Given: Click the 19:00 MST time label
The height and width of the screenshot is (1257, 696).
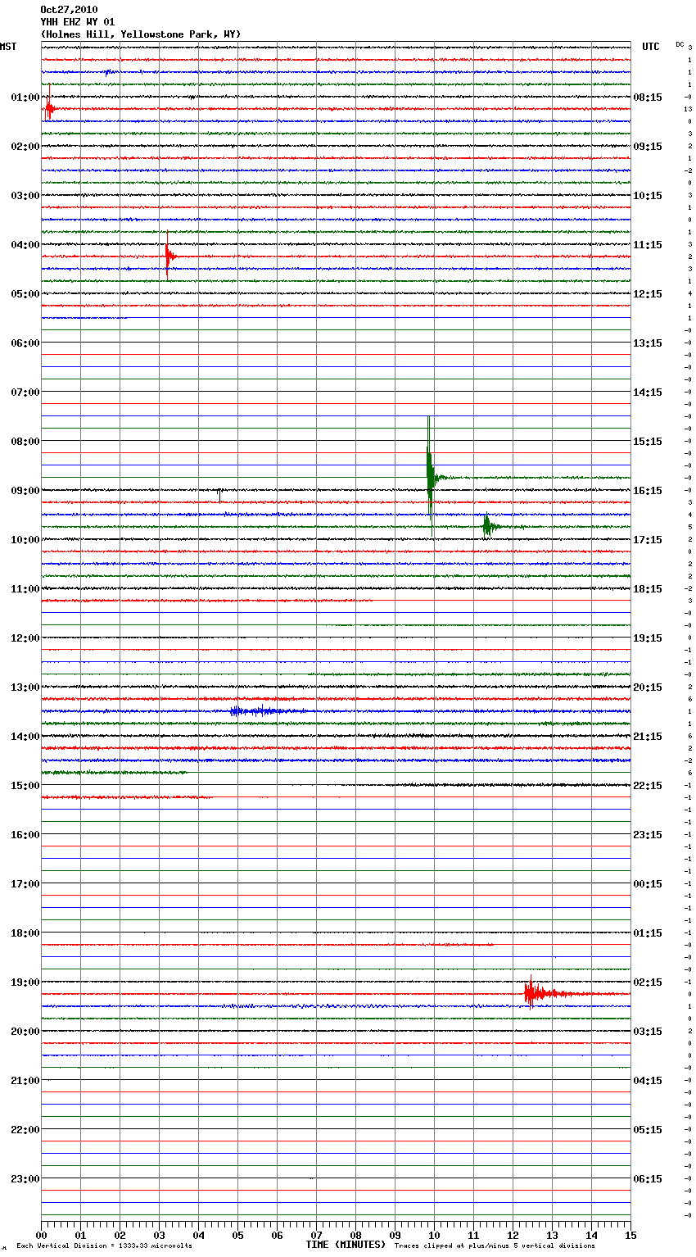Looking at the screenshot, I should pos(25,982).
